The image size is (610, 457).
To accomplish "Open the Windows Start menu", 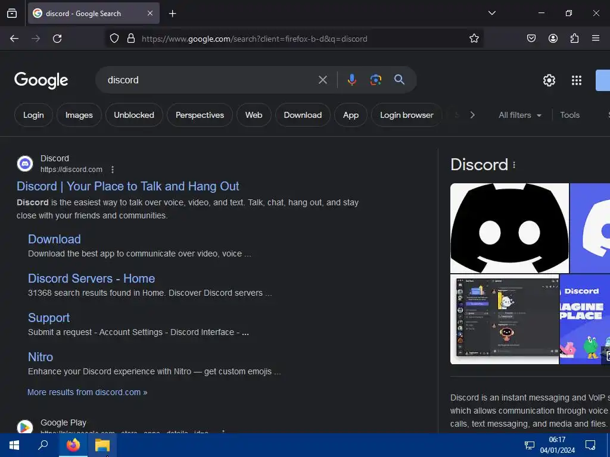I will 14,445.
